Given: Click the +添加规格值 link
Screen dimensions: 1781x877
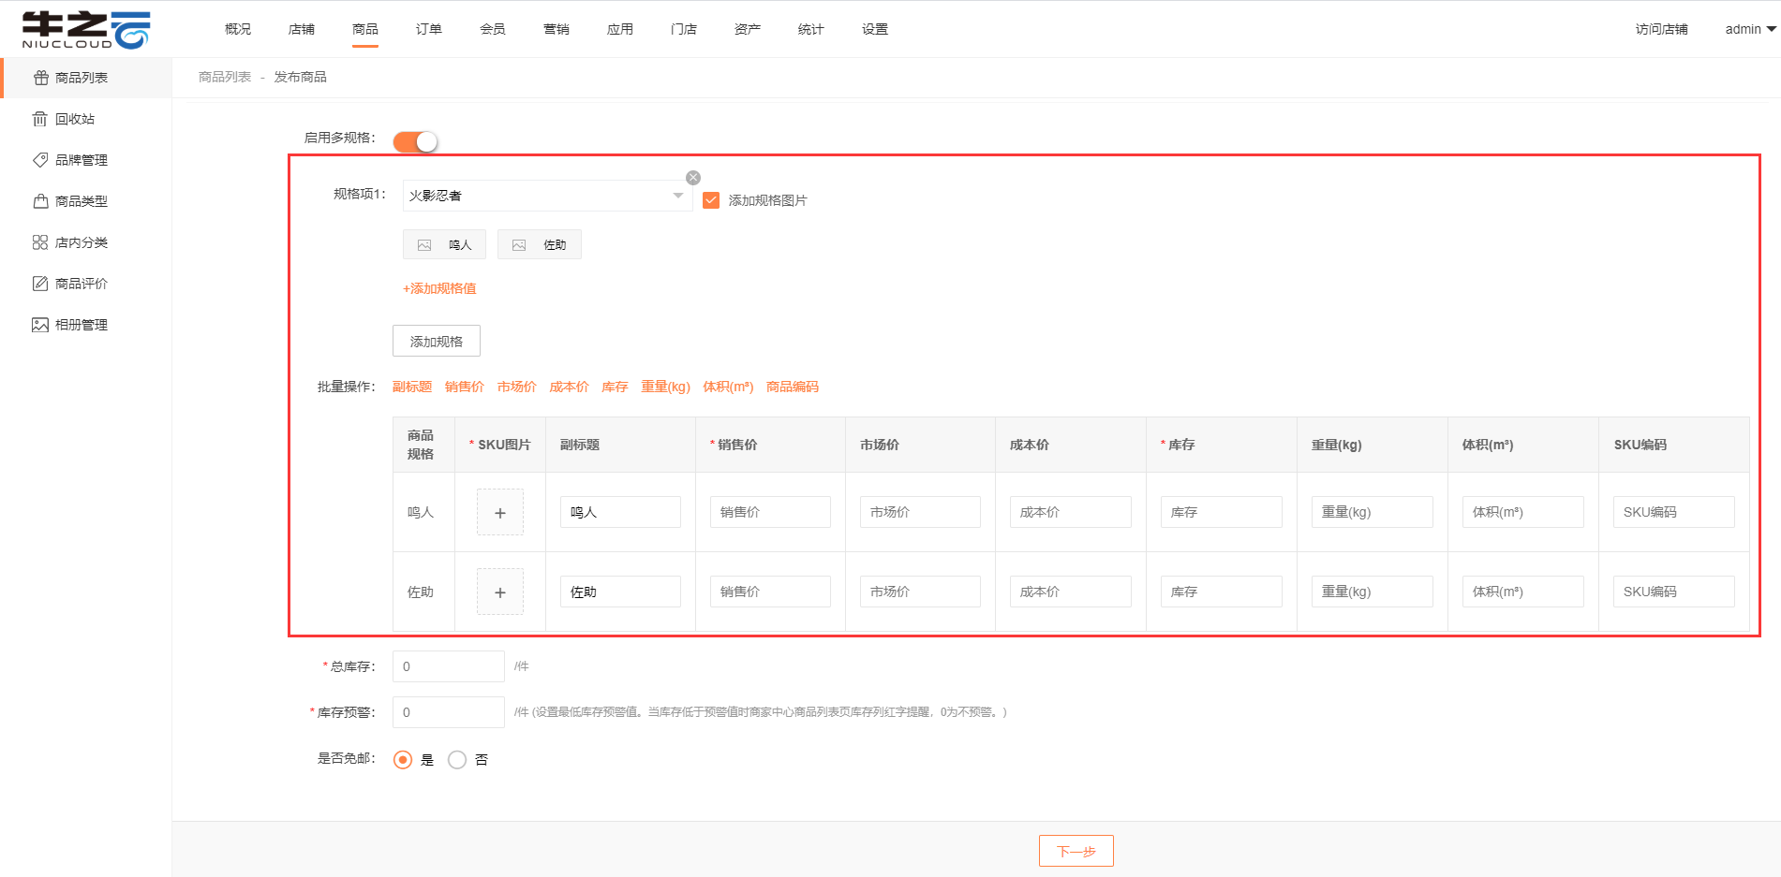Looking at the screenshot, I should (439, 288).
